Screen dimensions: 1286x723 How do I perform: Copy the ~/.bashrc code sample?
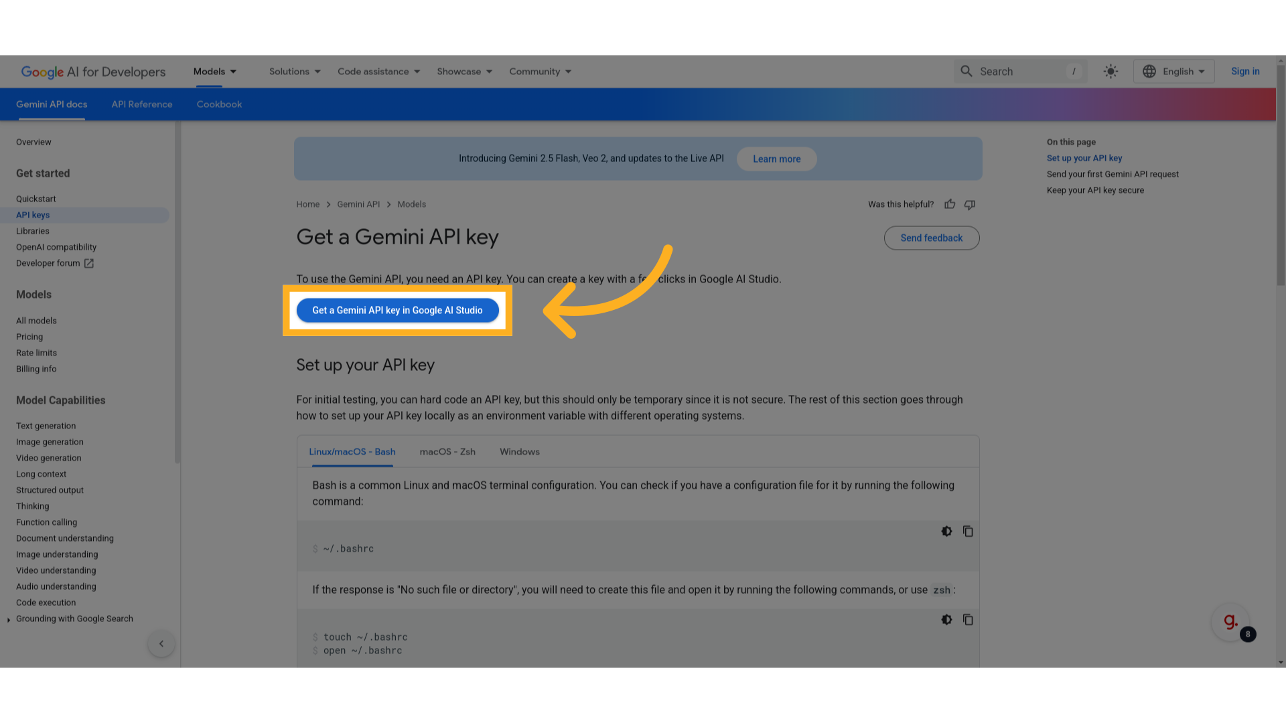(x=968, y=531)
